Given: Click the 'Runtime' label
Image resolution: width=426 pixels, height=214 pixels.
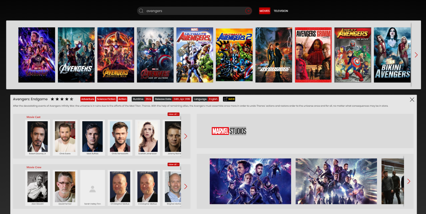Looking at the screenshot, I should [138, 99].
